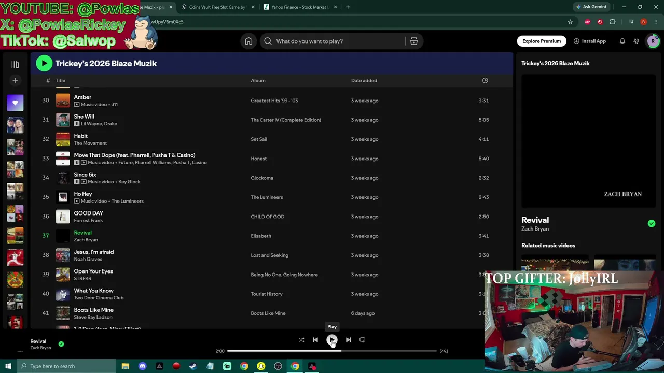
Task: Open Two Door Cinema Club artist link
Action: coord(99,298)
